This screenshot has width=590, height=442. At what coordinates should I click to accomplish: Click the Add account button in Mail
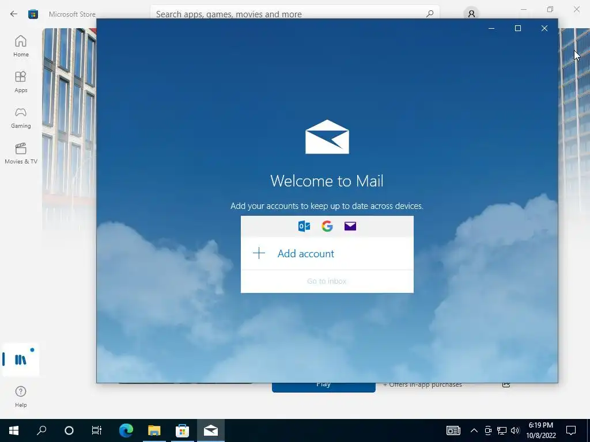click(327, 253)
